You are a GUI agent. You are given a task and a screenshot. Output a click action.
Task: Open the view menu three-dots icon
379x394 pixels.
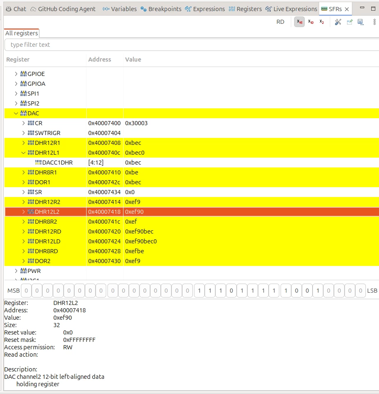coord(374,22)
